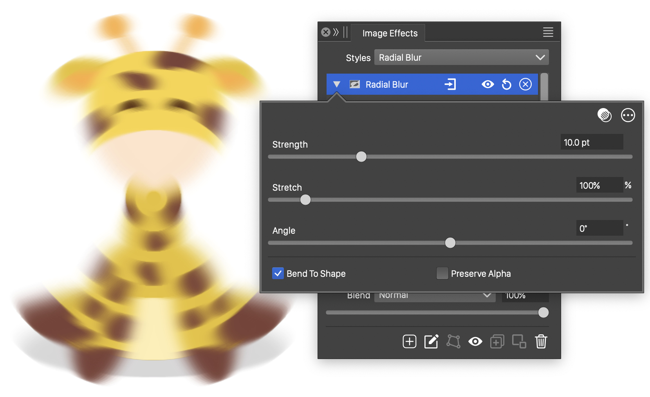Click the Radial Blur apply-to-selection arrow icon
Viewport: 650px width, 397px height.
(450, 85)
